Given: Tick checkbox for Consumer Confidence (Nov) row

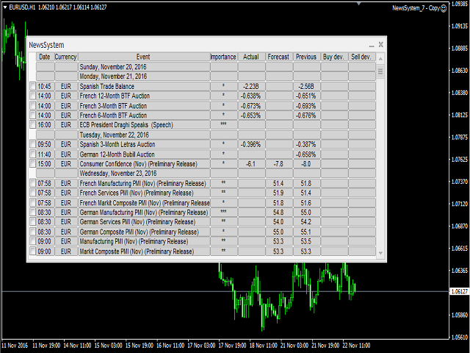Looking at the screenshot, I should tap(32, 164).
